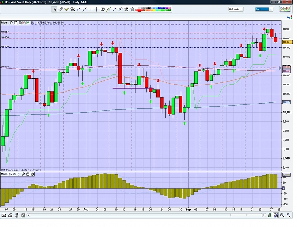This screenshot has width=297, height=227.
Task: Remove MACD indicator with X icon
Action: point(32,174)
